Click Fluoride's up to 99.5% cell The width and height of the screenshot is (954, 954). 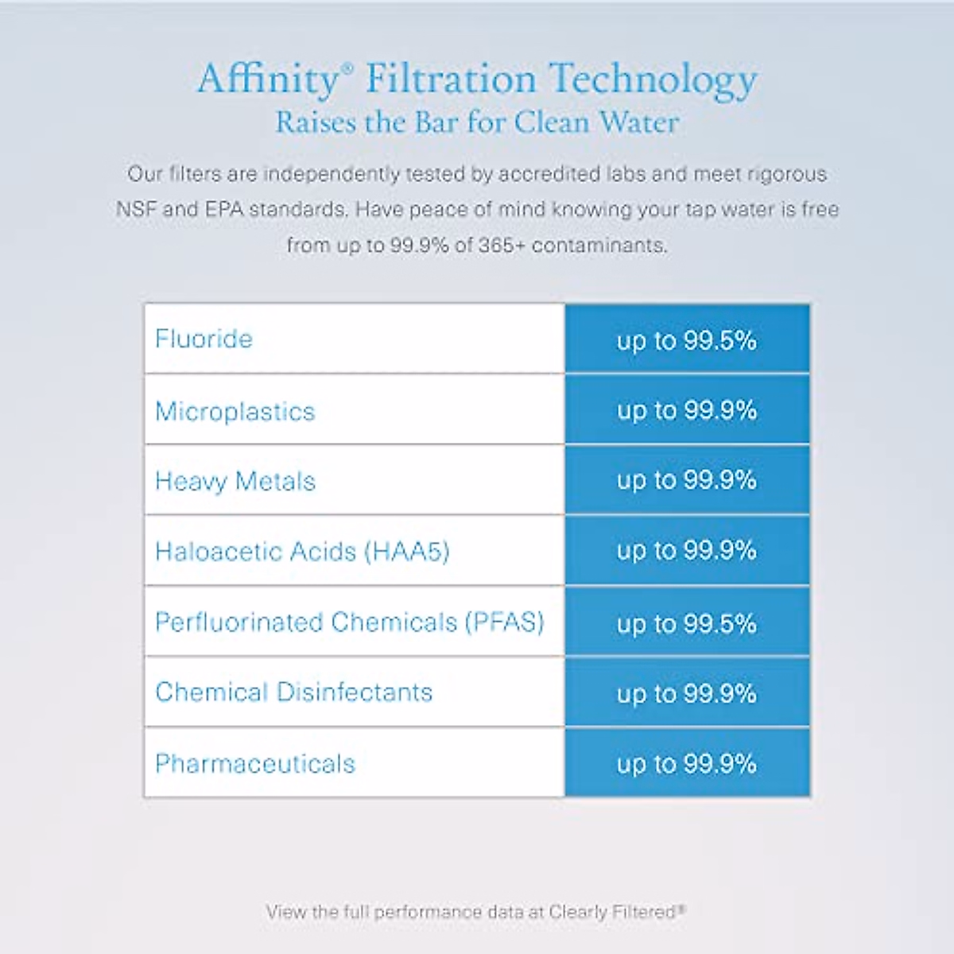pos(687,340)
